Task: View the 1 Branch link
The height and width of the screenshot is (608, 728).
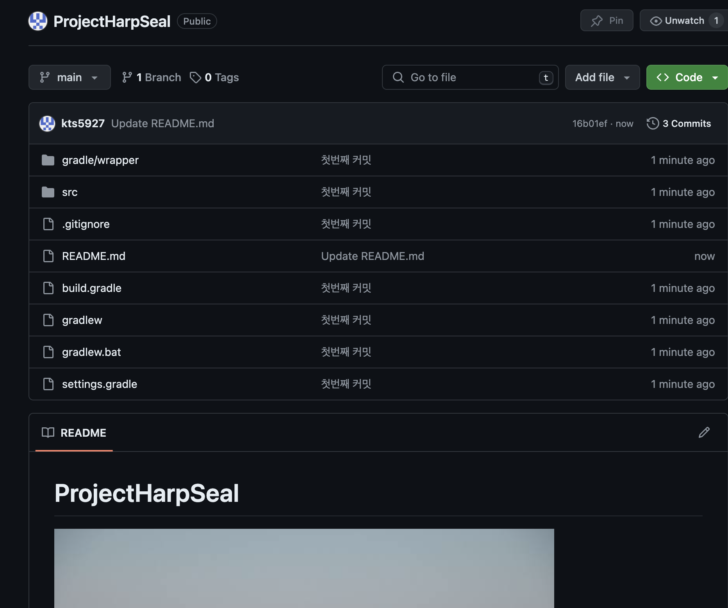Action: pos(152,77)
